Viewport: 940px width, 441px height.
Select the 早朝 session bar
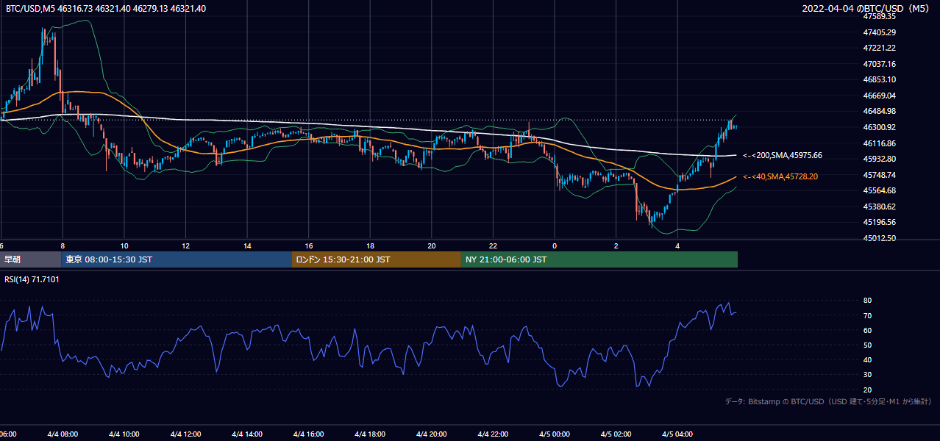pyautogui.click(x=30, y=259)
